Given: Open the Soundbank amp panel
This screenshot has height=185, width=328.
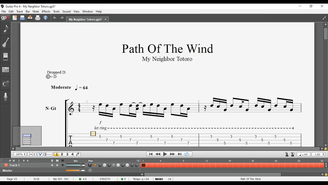Looking at the screenshot, I should pyautogui.click(x=5, y=56).
